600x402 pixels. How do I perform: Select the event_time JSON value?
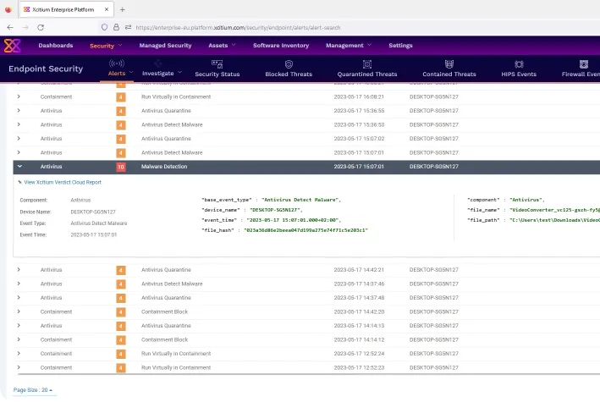pos(294,220)
